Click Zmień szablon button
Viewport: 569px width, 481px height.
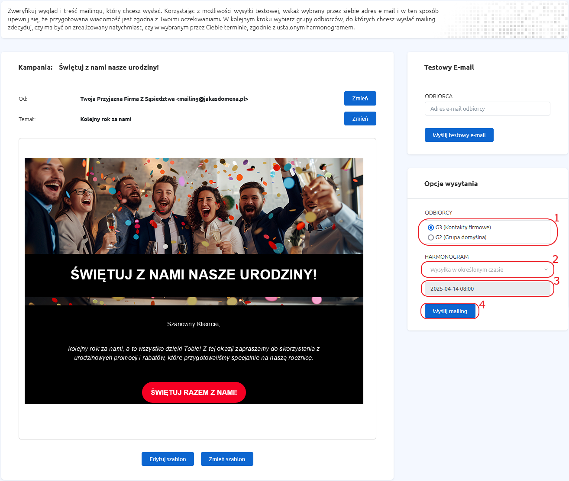pyautogui.click(x=227, y=459)
